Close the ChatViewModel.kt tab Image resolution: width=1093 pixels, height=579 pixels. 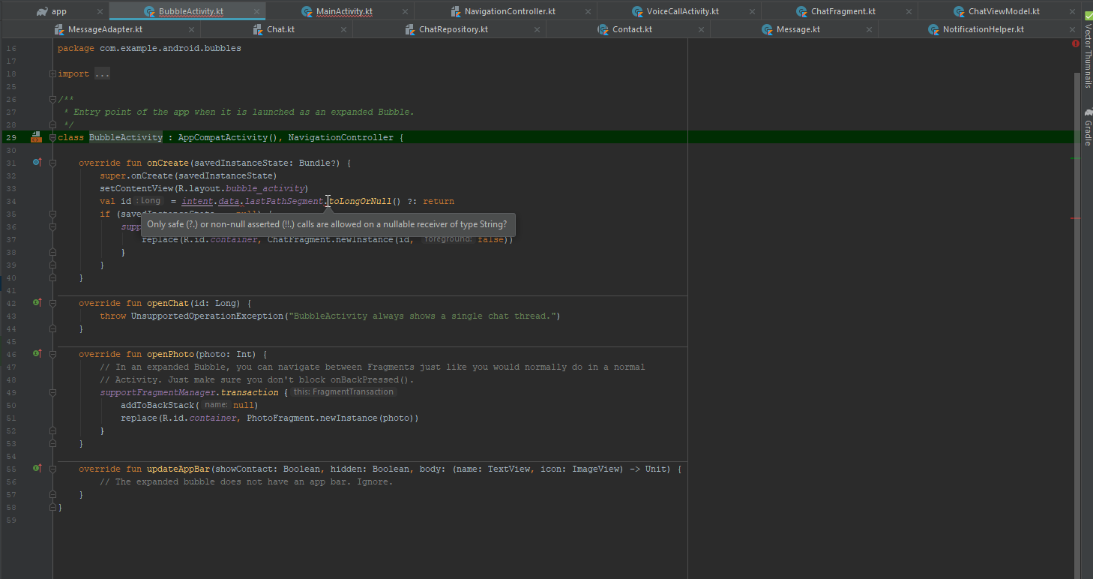(x=1074, y=12)
